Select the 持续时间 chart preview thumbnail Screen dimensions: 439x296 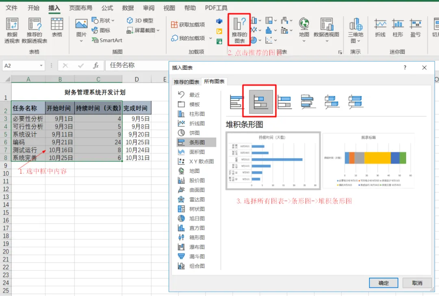pos(273,161)
